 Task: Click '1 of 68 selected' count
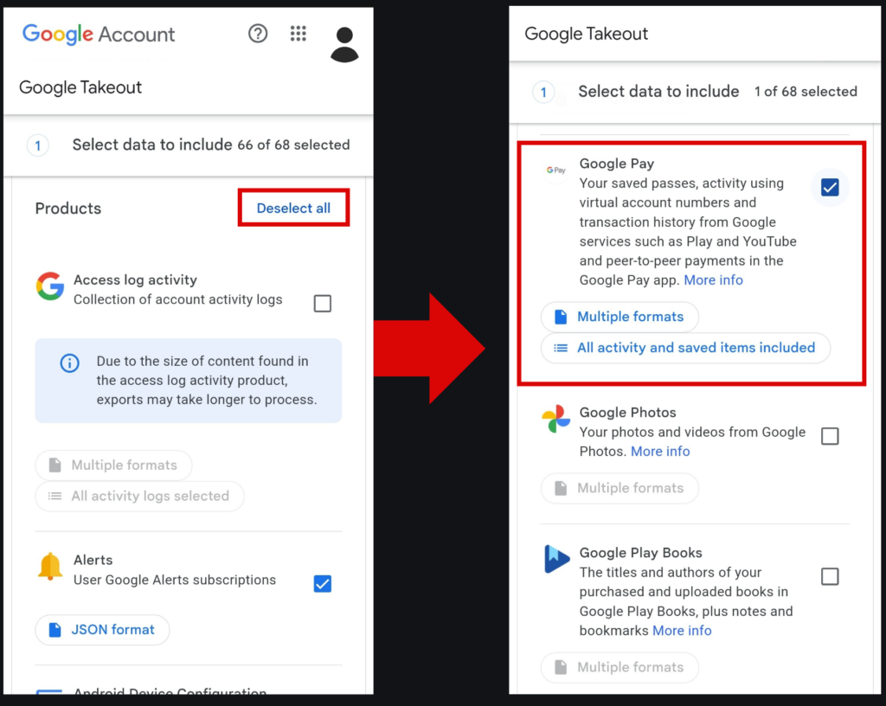(x=806, y=92)
